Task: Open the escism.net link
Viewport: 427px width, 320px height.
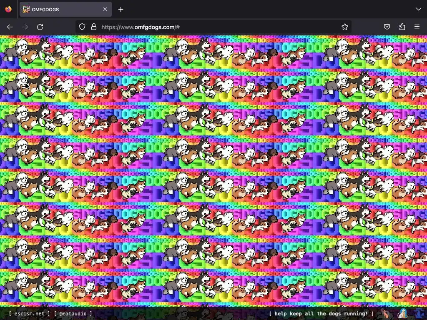Action: (29, 313)
